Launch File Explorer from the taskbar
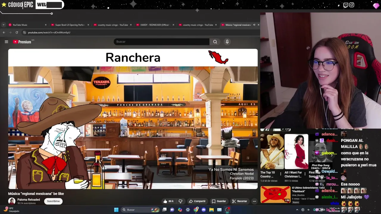Screen dimensions: 381x214 coord(211,210)
